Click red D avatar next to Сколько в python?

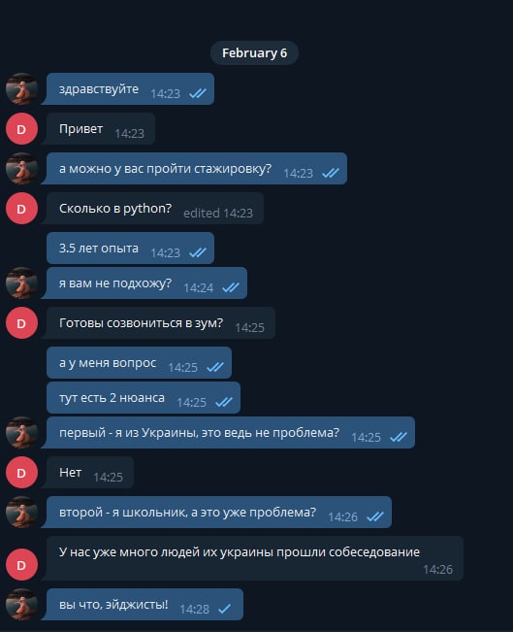pos(21,209)
